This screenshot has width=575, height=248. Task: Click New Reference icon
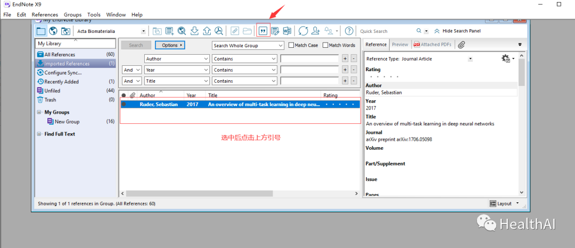tap(170, 31)
